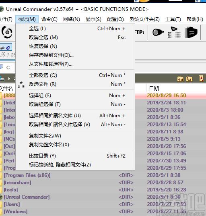Select the [Windows] folder row
The height and width of the screenshot is (216, 206).
click(x=103, y=212)
